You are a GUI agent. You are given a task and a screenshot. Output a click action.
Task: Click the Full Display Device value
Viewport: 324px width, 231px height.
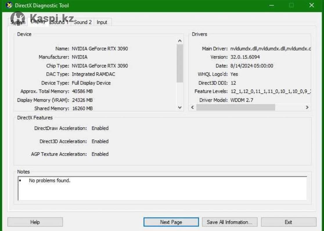pyautogui.click(x=91, y=83)
